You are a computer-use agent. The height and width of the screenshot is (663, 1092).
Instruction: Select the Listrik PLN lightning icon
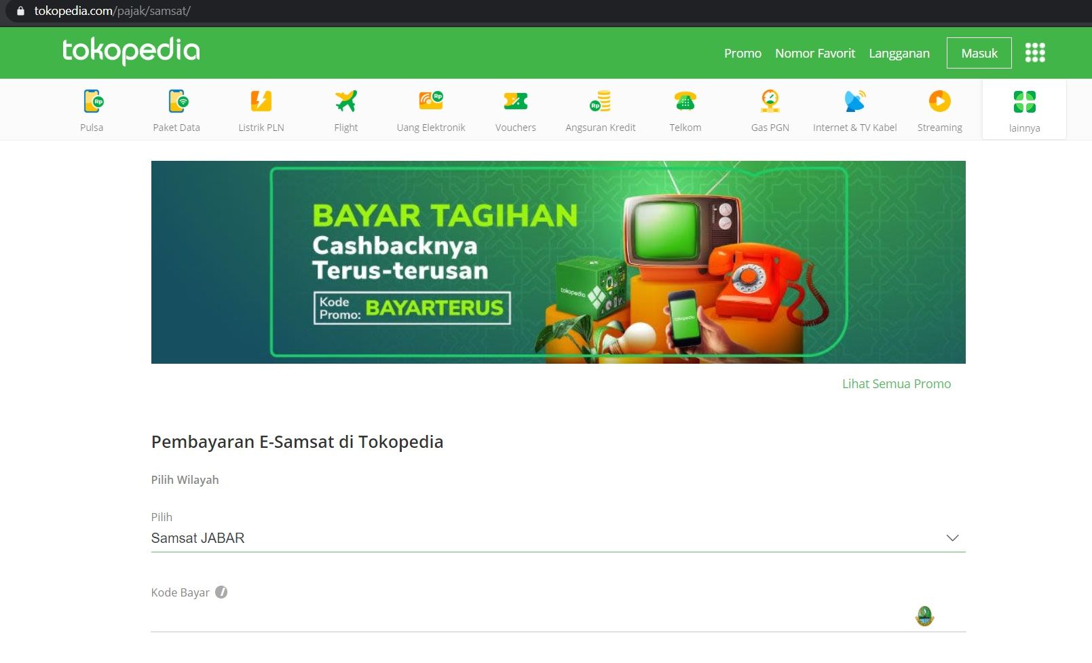coord(261,101)
